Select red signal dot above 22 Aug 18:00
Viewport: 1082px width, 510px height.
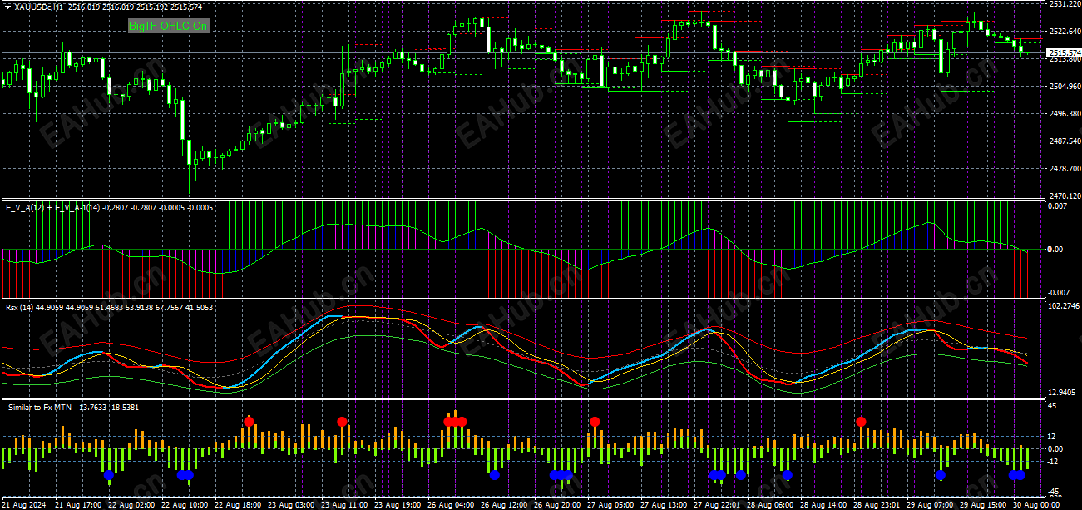tap(249, 422)
